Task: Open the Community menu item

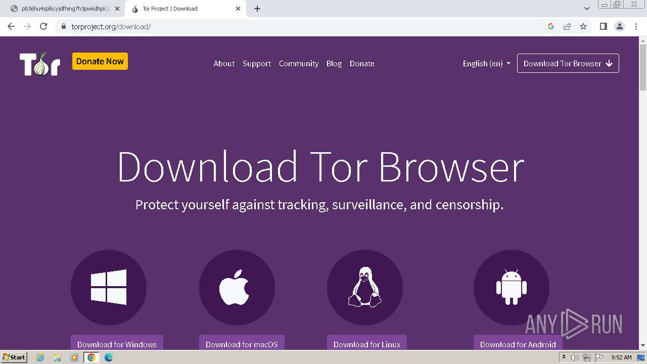Action: pos(299,64)
